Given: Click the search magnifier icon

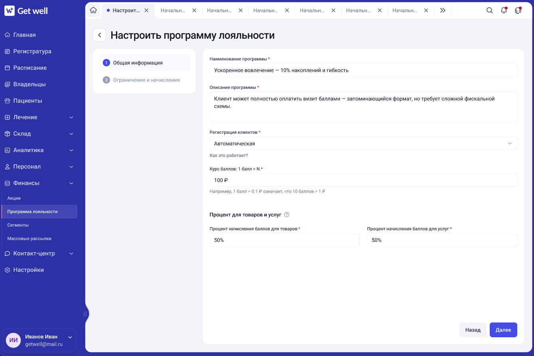Looking at the screenshot, I should point(489,10).
